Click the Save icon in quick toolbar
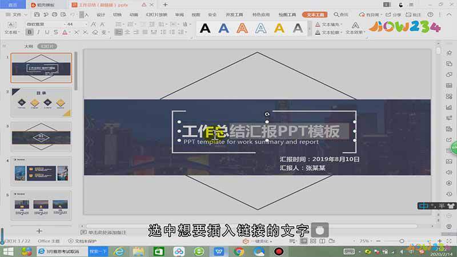The width and height of the screenshot is (457, 257). click(37, 14)
